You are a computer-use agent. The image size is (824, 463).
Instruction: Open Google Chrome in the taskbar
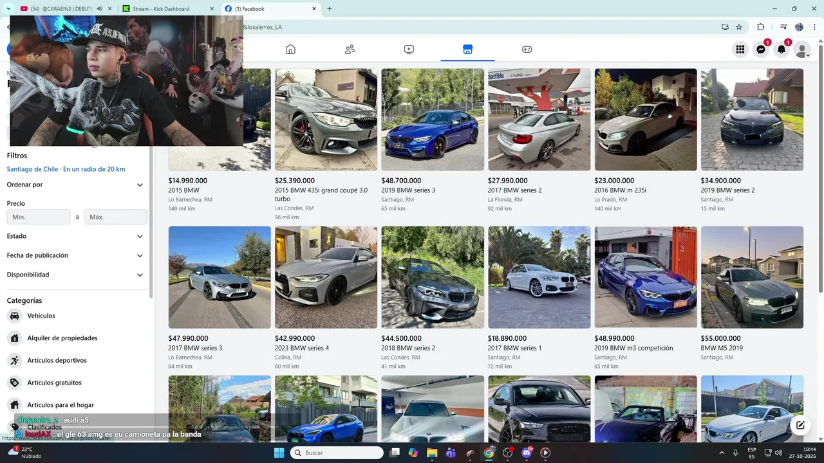coord(489,453)
